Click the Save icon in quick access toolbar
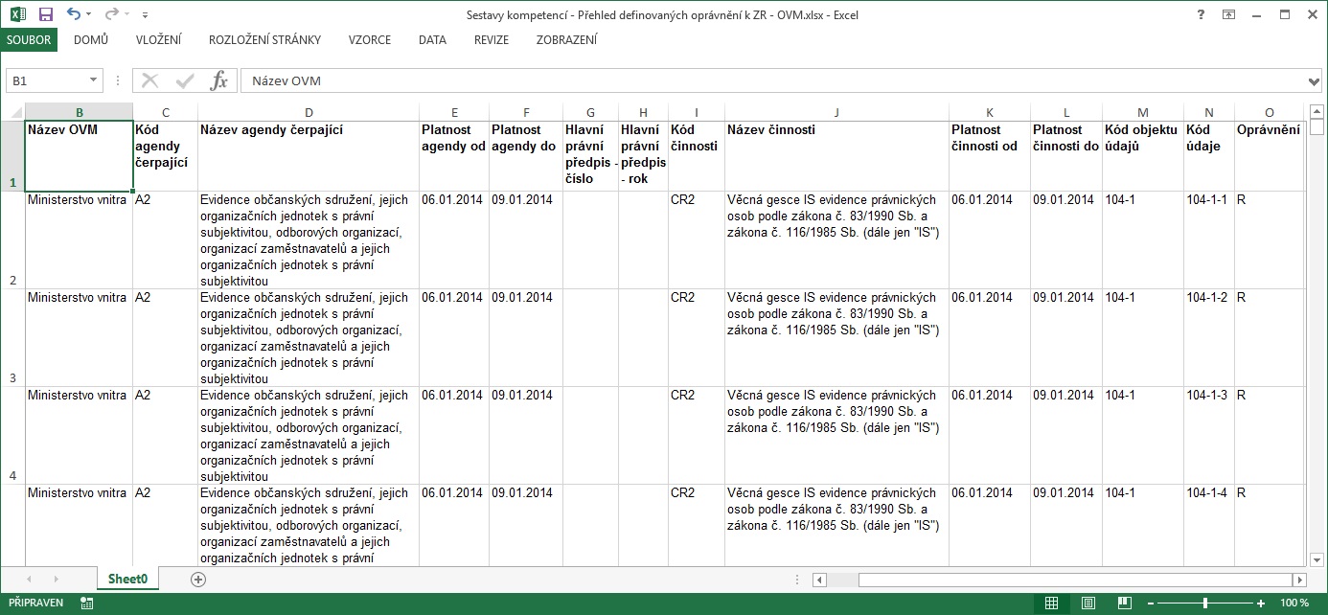1328x615 pixels. (x=45, y=14)
